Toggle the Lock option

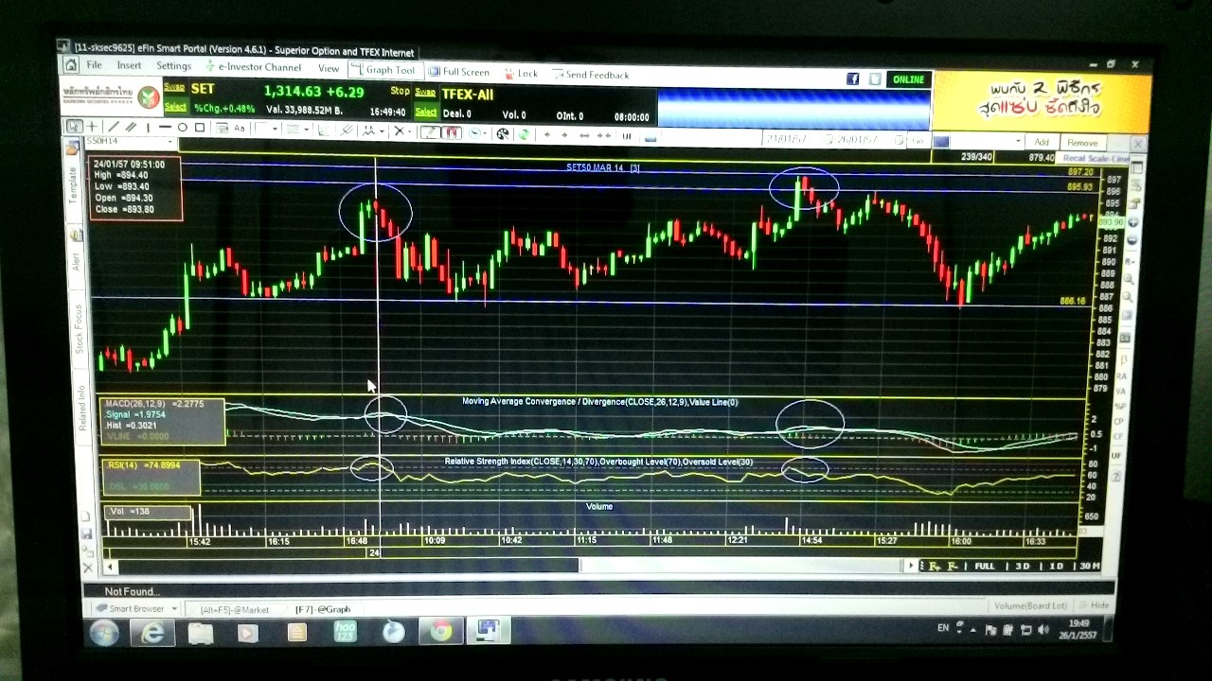tap(521, 73)
